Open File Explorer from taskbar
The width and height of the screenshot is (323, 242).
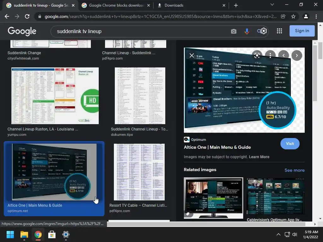(24, 234)
